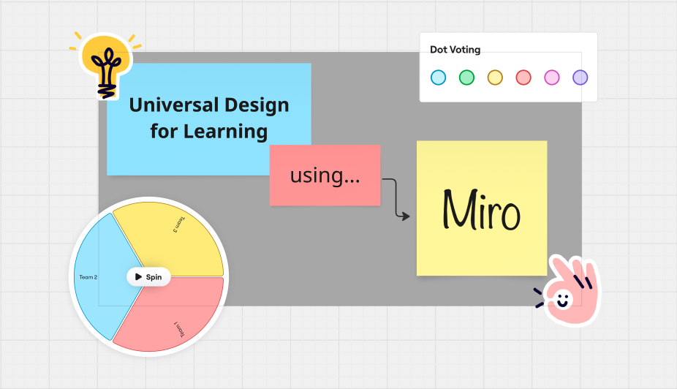
Task: Select the arrow connector pointing to Miro note
Action: coord(395,197)
